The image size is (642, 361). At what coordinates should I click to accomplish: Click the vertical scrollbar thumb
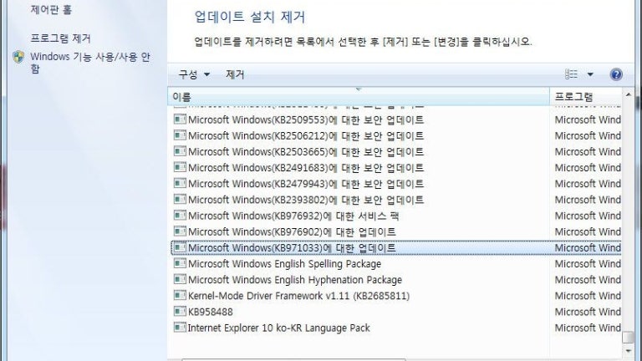pyautogui.click(x=629, y=337)
